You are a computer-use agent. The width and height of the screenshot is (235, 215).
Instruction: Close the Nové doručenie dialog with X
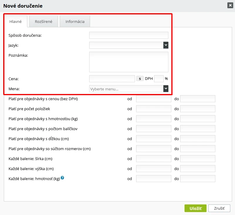pos(230,5)
